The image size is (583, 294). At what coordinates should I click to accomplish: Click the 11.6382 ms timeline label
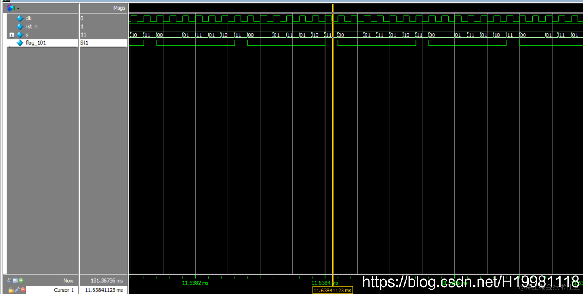[x=195, y=283]
